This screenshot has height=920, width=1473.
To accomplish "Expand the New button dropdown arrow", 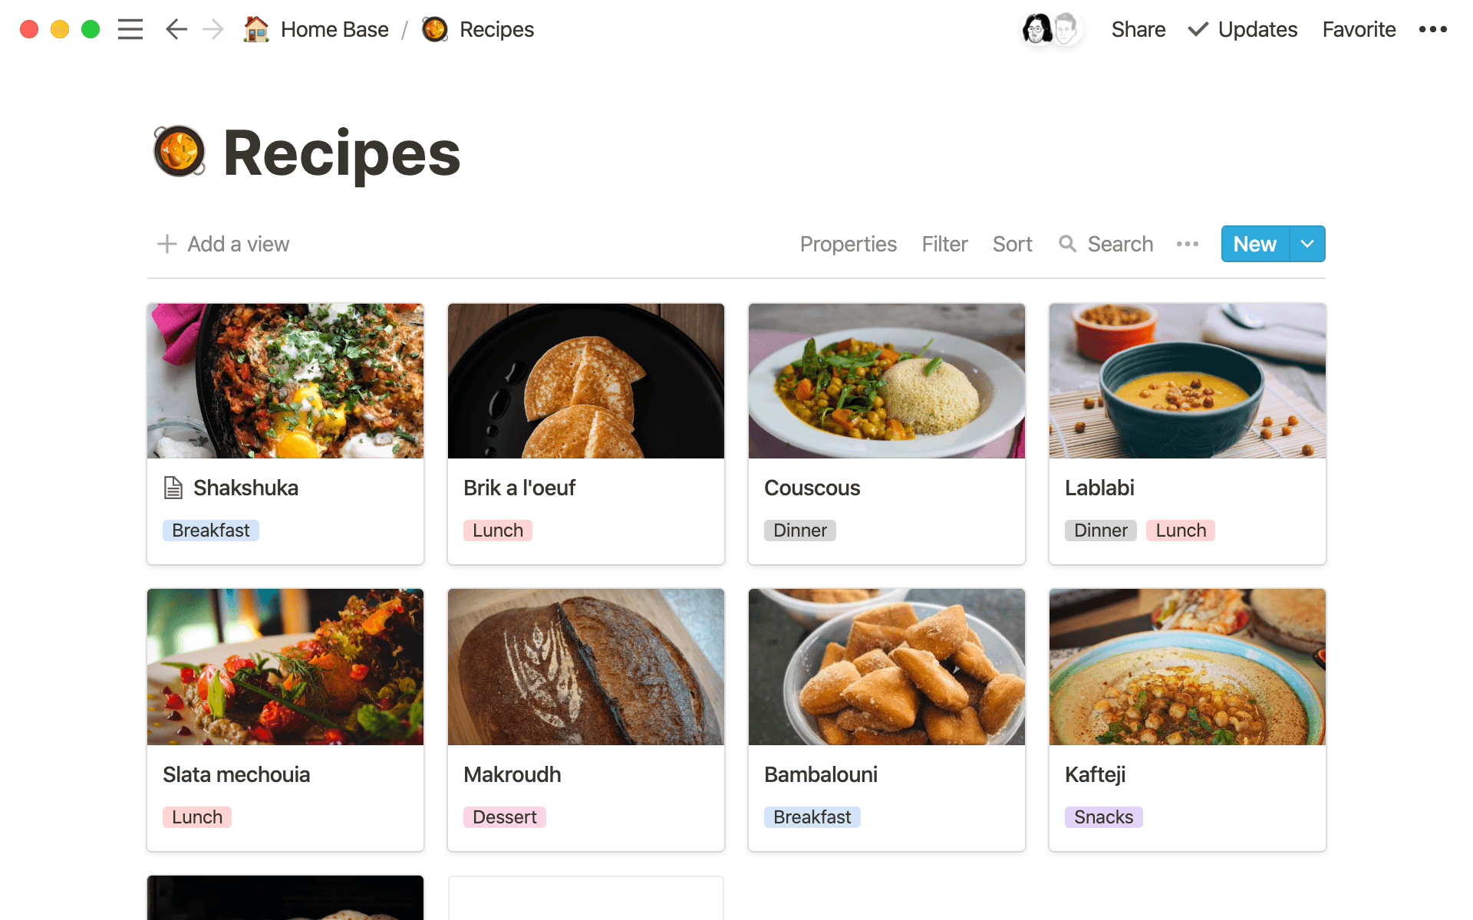I will (x=1307, y=244).
